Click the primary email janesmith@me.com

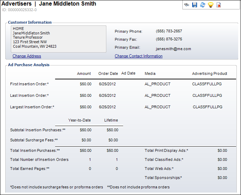click(173, 49)
